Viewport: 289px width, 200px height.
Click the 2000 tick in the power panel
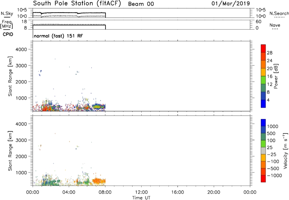click(x=21, y=82)
